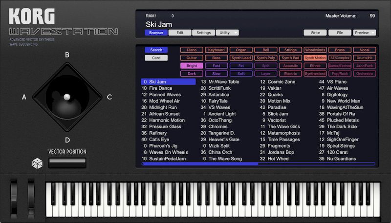Viewport: 391px width, 223px height.
Task: Toggle the Synth Pad filter
Action: pyautogui.click(x=290, y=58)
